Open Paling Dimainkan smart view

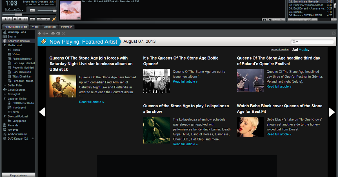22,59
